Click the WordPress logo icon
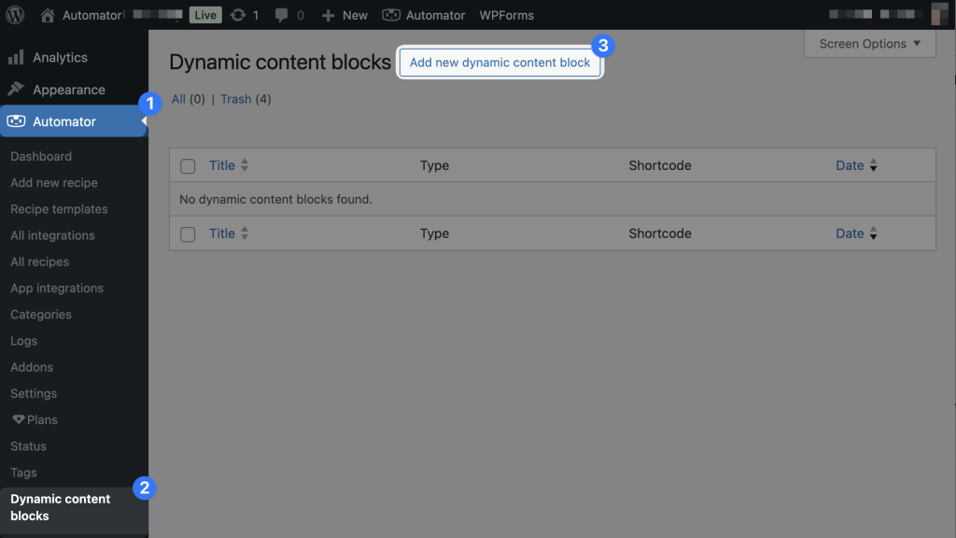 [x=14, y=14]
